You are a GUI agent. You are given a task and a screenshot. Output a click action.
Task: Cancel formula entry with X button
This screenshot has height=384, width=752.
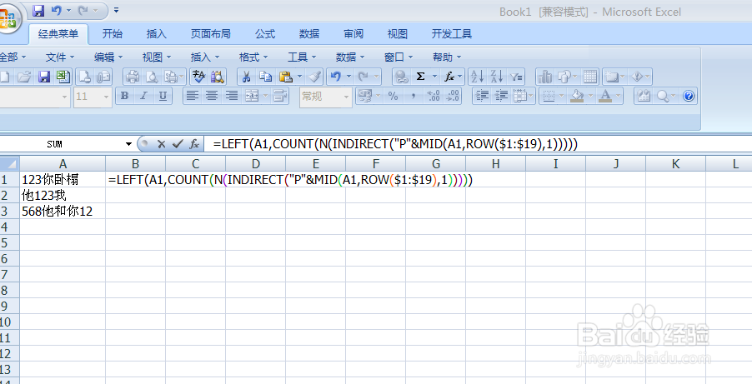pos(162,144)
